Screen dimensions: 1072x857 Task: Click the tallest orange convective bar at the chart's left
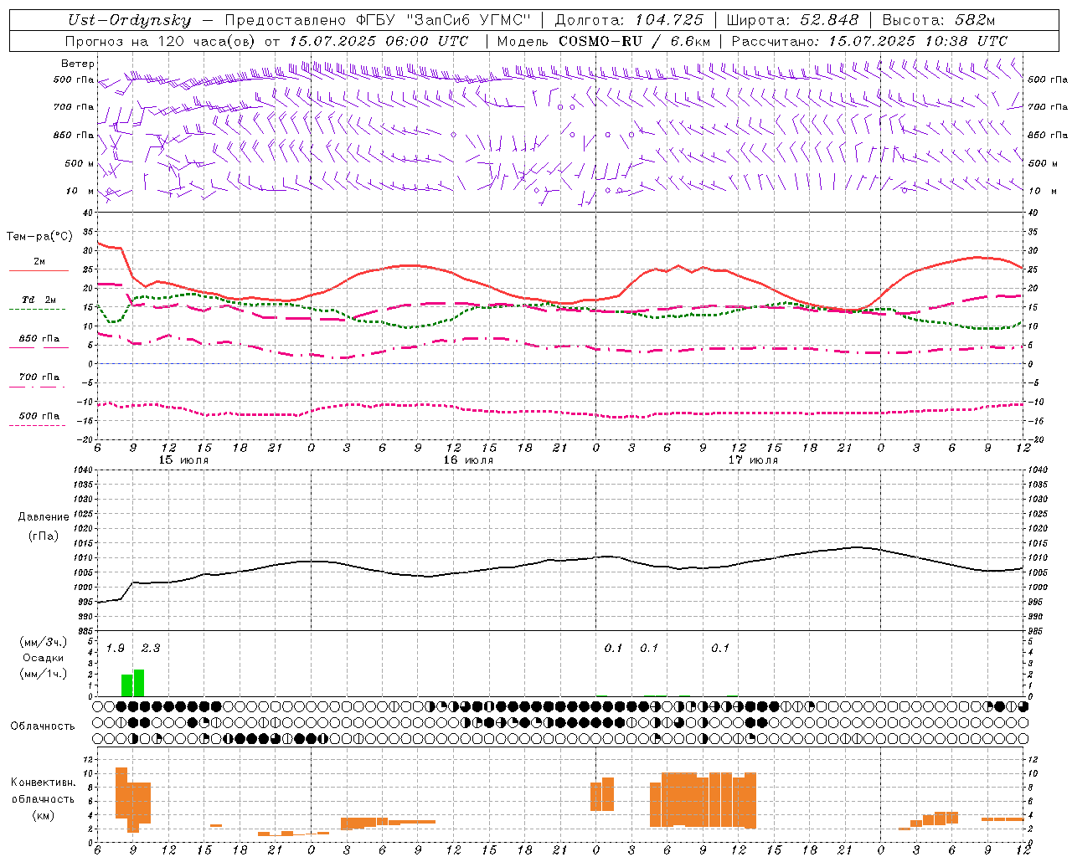tap(121, 793)
